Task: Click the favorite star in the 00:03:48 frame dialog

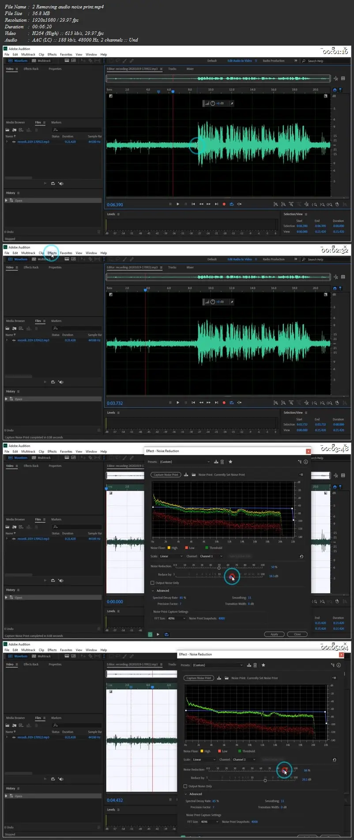Action: (x=230, y=462)
